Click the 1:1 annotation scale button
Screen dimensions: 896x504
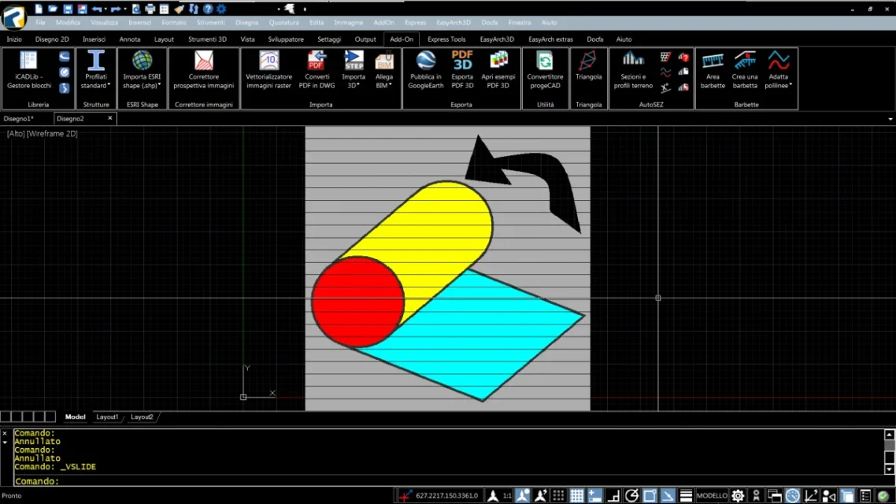click(x=507, y=495)
